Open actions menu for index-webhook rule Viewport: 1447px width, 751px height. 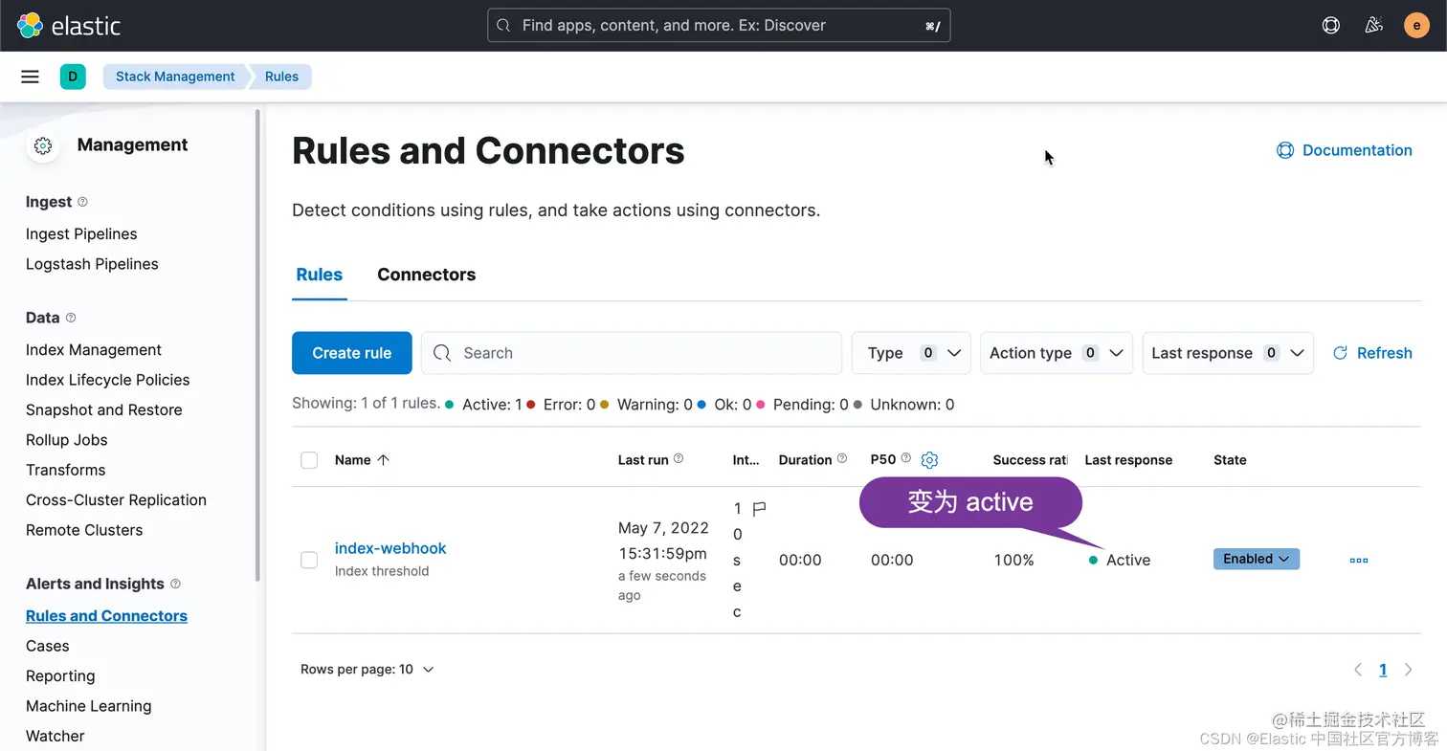coord(1358,560)
